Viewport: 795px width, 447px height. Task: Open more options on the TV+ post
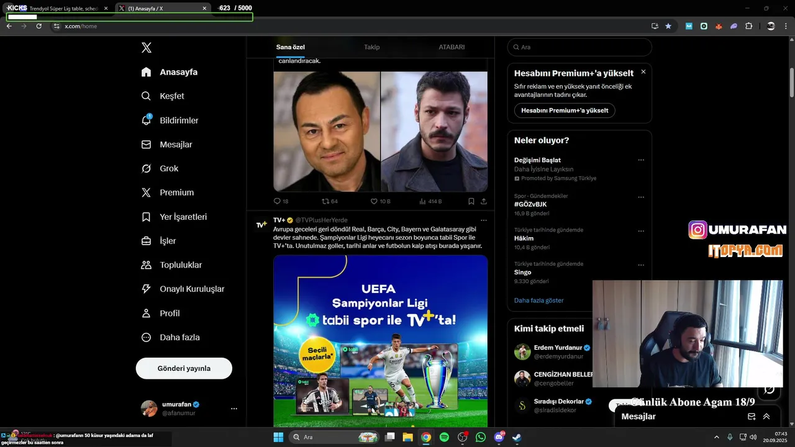coord(484,220)
